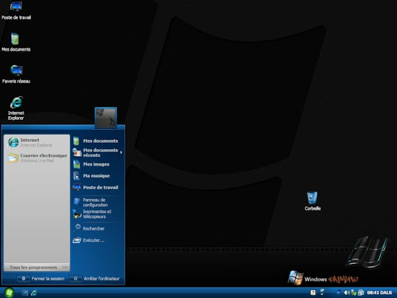This screenshot has height=298, width=397.
Task: Click the Mes images icon
Action: click(x=76, y=164)
